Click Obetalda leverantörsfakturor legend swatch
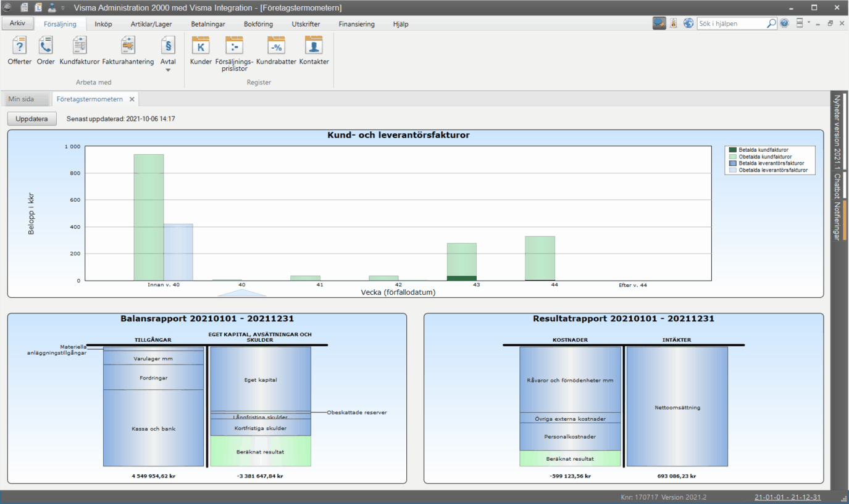 tap(733, 170)
